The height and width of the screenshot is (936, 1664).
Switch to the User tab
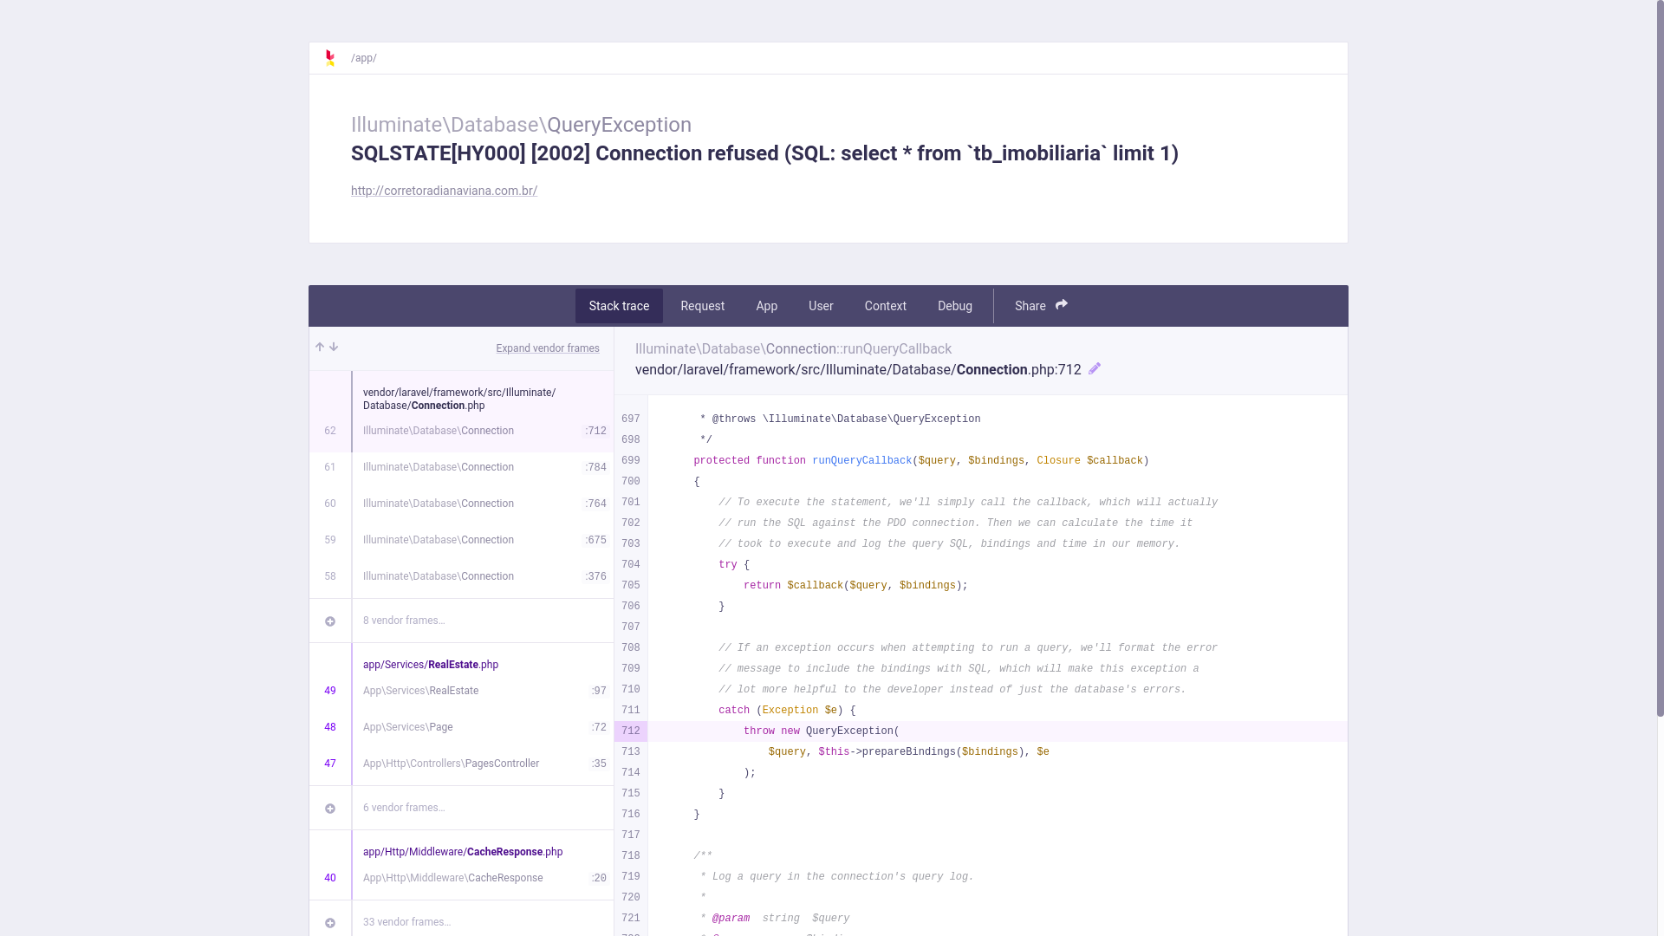click(x=821, y=306)
